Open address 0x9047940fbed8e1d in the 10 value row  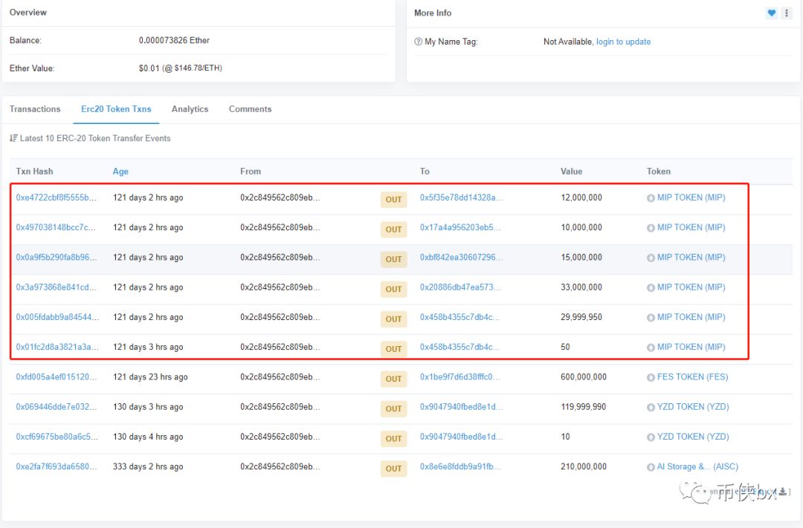(x=462, y=437)
